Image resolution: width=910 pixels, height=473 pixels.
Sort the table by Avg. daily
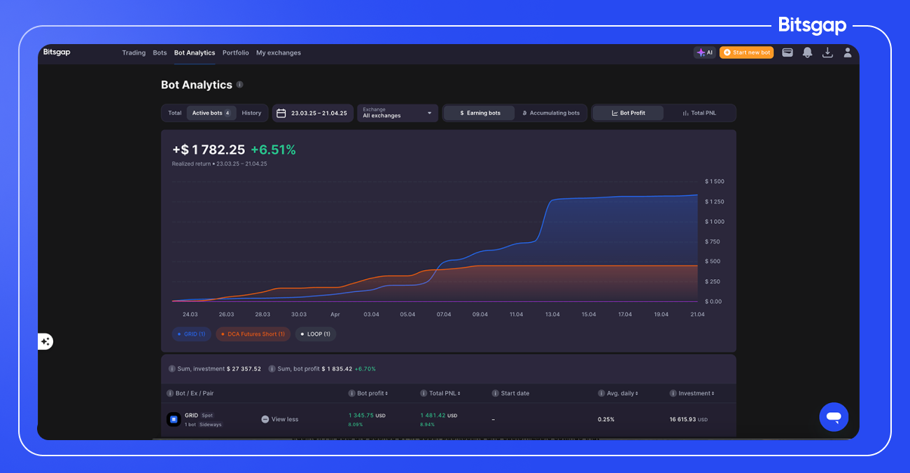[622, 393]
